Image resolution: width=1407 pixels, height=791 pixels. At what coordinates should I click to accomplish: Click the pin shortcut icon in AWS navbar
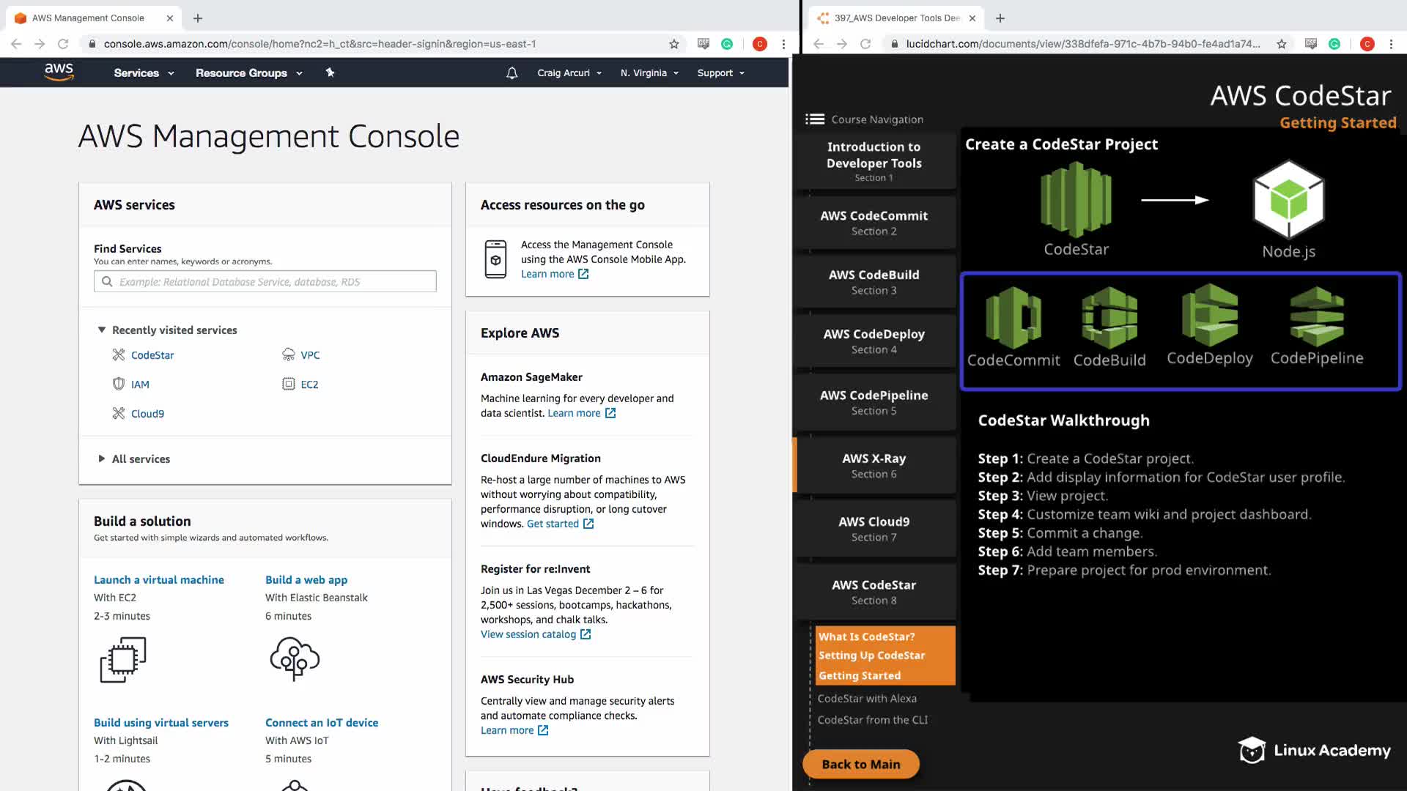coord(330,73)
